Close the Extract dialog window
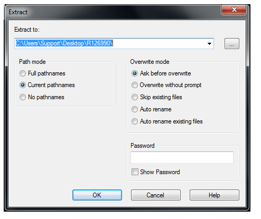The image size is (261, 219). pos(234,9)
